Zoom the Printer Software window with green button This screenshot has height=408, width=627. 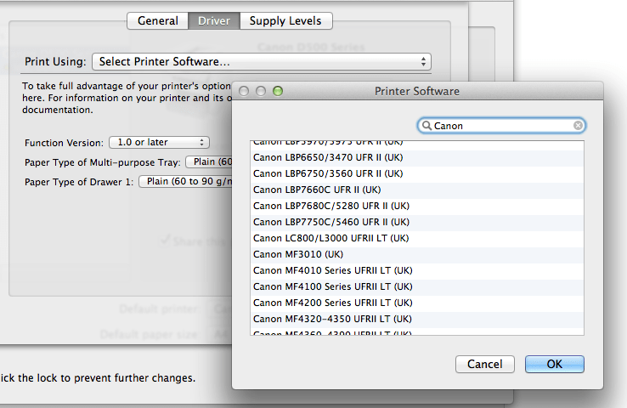tap(278, 91)
